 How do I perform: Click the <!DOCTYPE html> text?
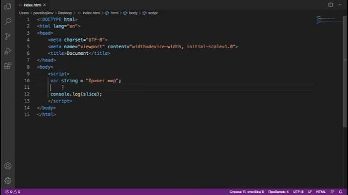click(x=57, y=19)
